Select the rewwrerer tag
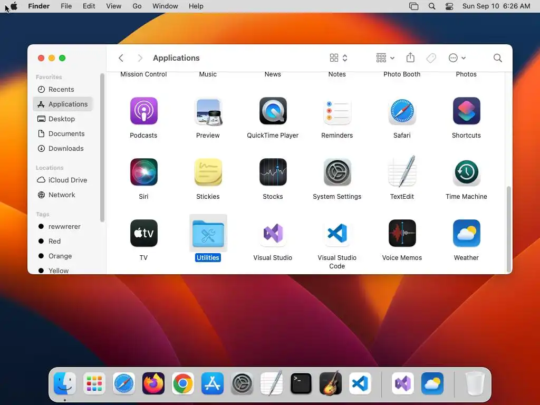Viewport: 540px width, 405px height. pos(63,227)
